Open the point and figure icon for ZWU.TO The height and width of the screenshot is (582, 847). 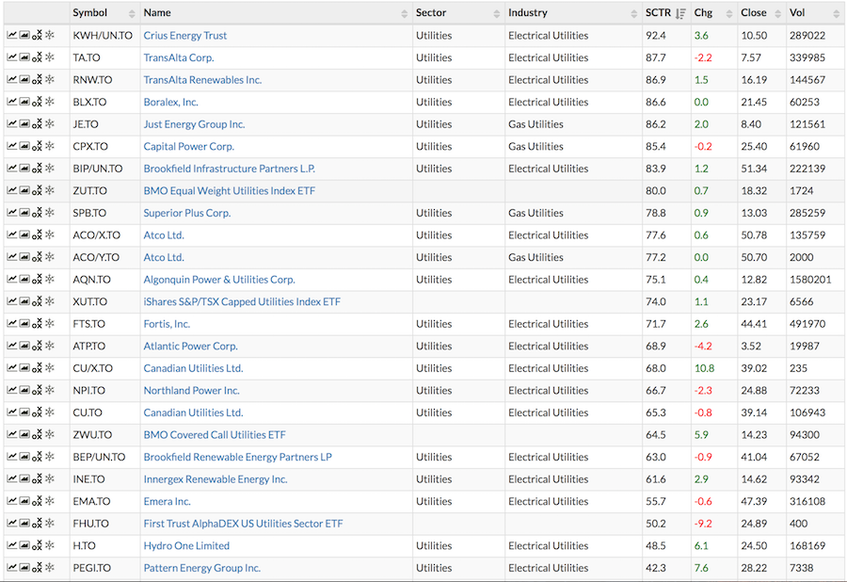pos(37,434)
